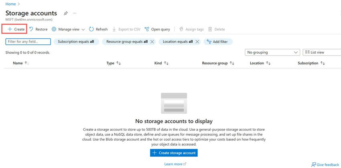Remove the Resource group equals all filter
This screenshot has width=341, height=168.
pos(152,42)
